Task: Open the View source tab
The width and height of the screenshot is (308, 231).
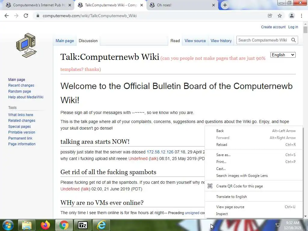Action: pyautogui.click(x=195, y=41)
